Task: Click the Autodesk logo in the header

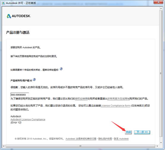Action: (19, 16)
